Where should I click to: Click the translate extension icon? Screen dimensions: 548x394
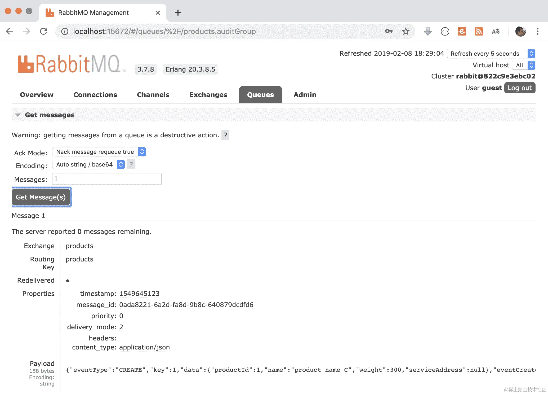coord(495,31)
